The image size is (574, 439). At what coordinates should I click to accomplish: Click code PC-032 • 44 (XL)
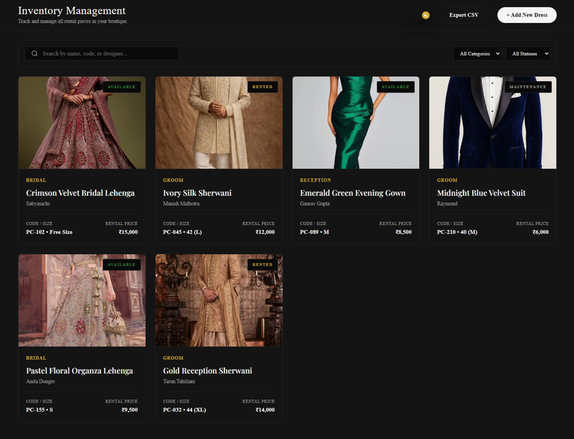point(184,410)
